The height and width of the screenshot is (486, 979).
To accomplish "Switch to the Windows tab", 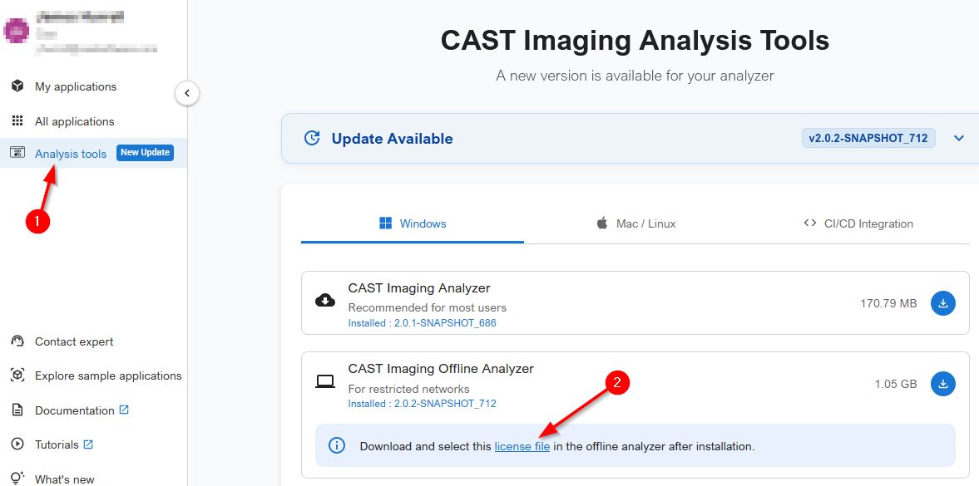I will 413,223.
